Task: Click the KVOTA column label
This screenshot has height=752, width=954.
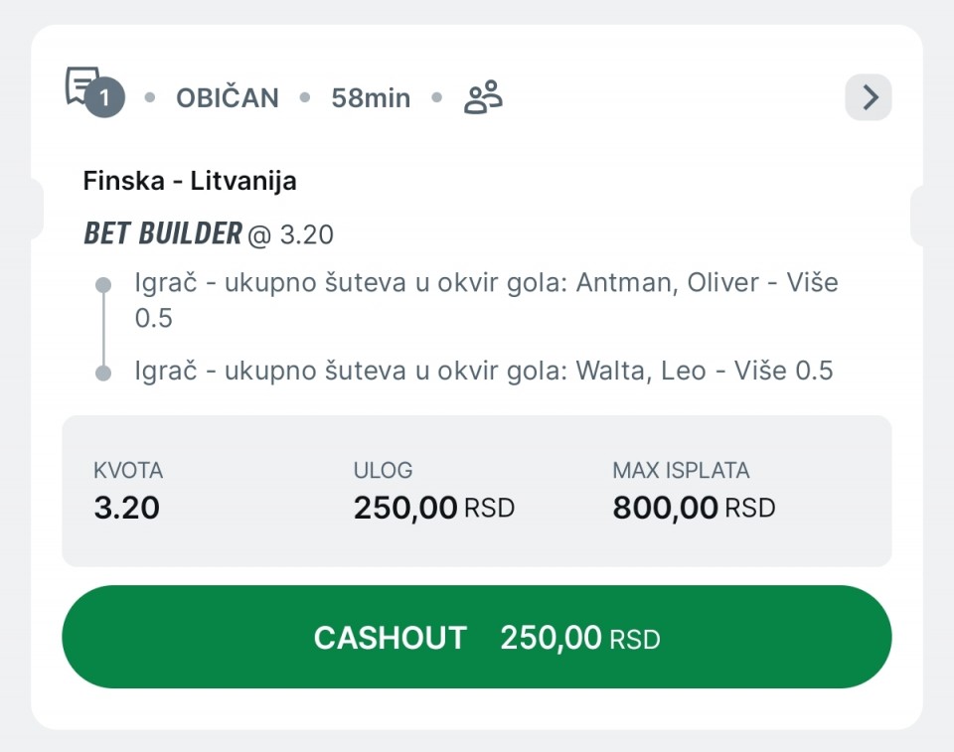Action: 128,470
